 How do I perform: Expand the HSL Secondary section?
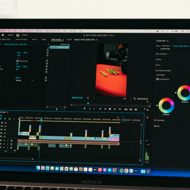pos(159,120)
